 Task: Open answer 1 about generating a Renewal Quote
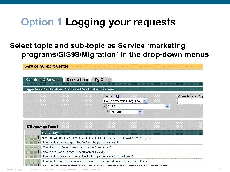96,138
